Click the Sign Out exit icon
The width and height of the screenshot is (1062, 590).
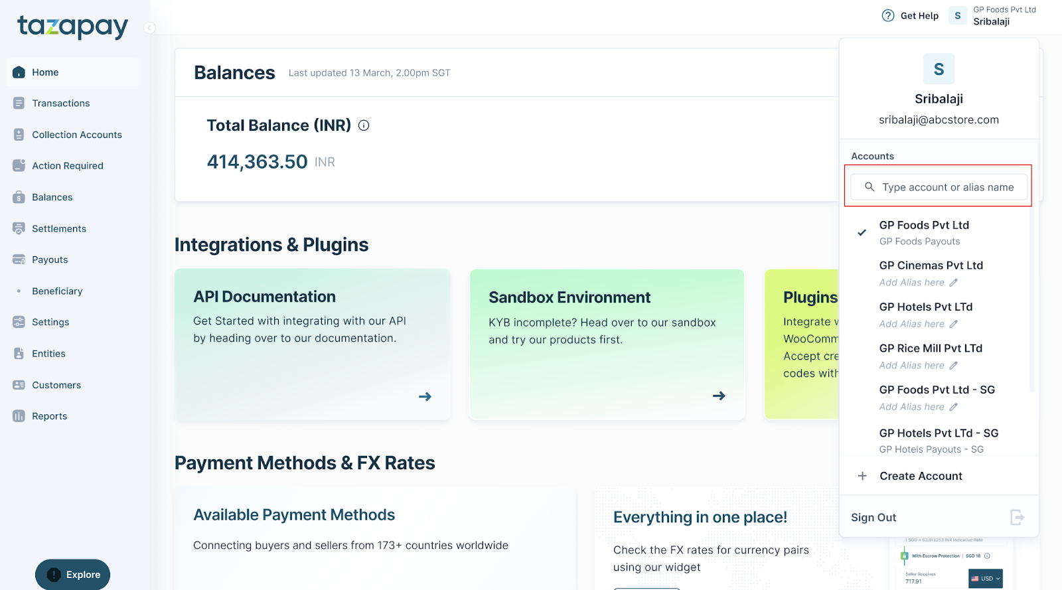pos(1018,517)
